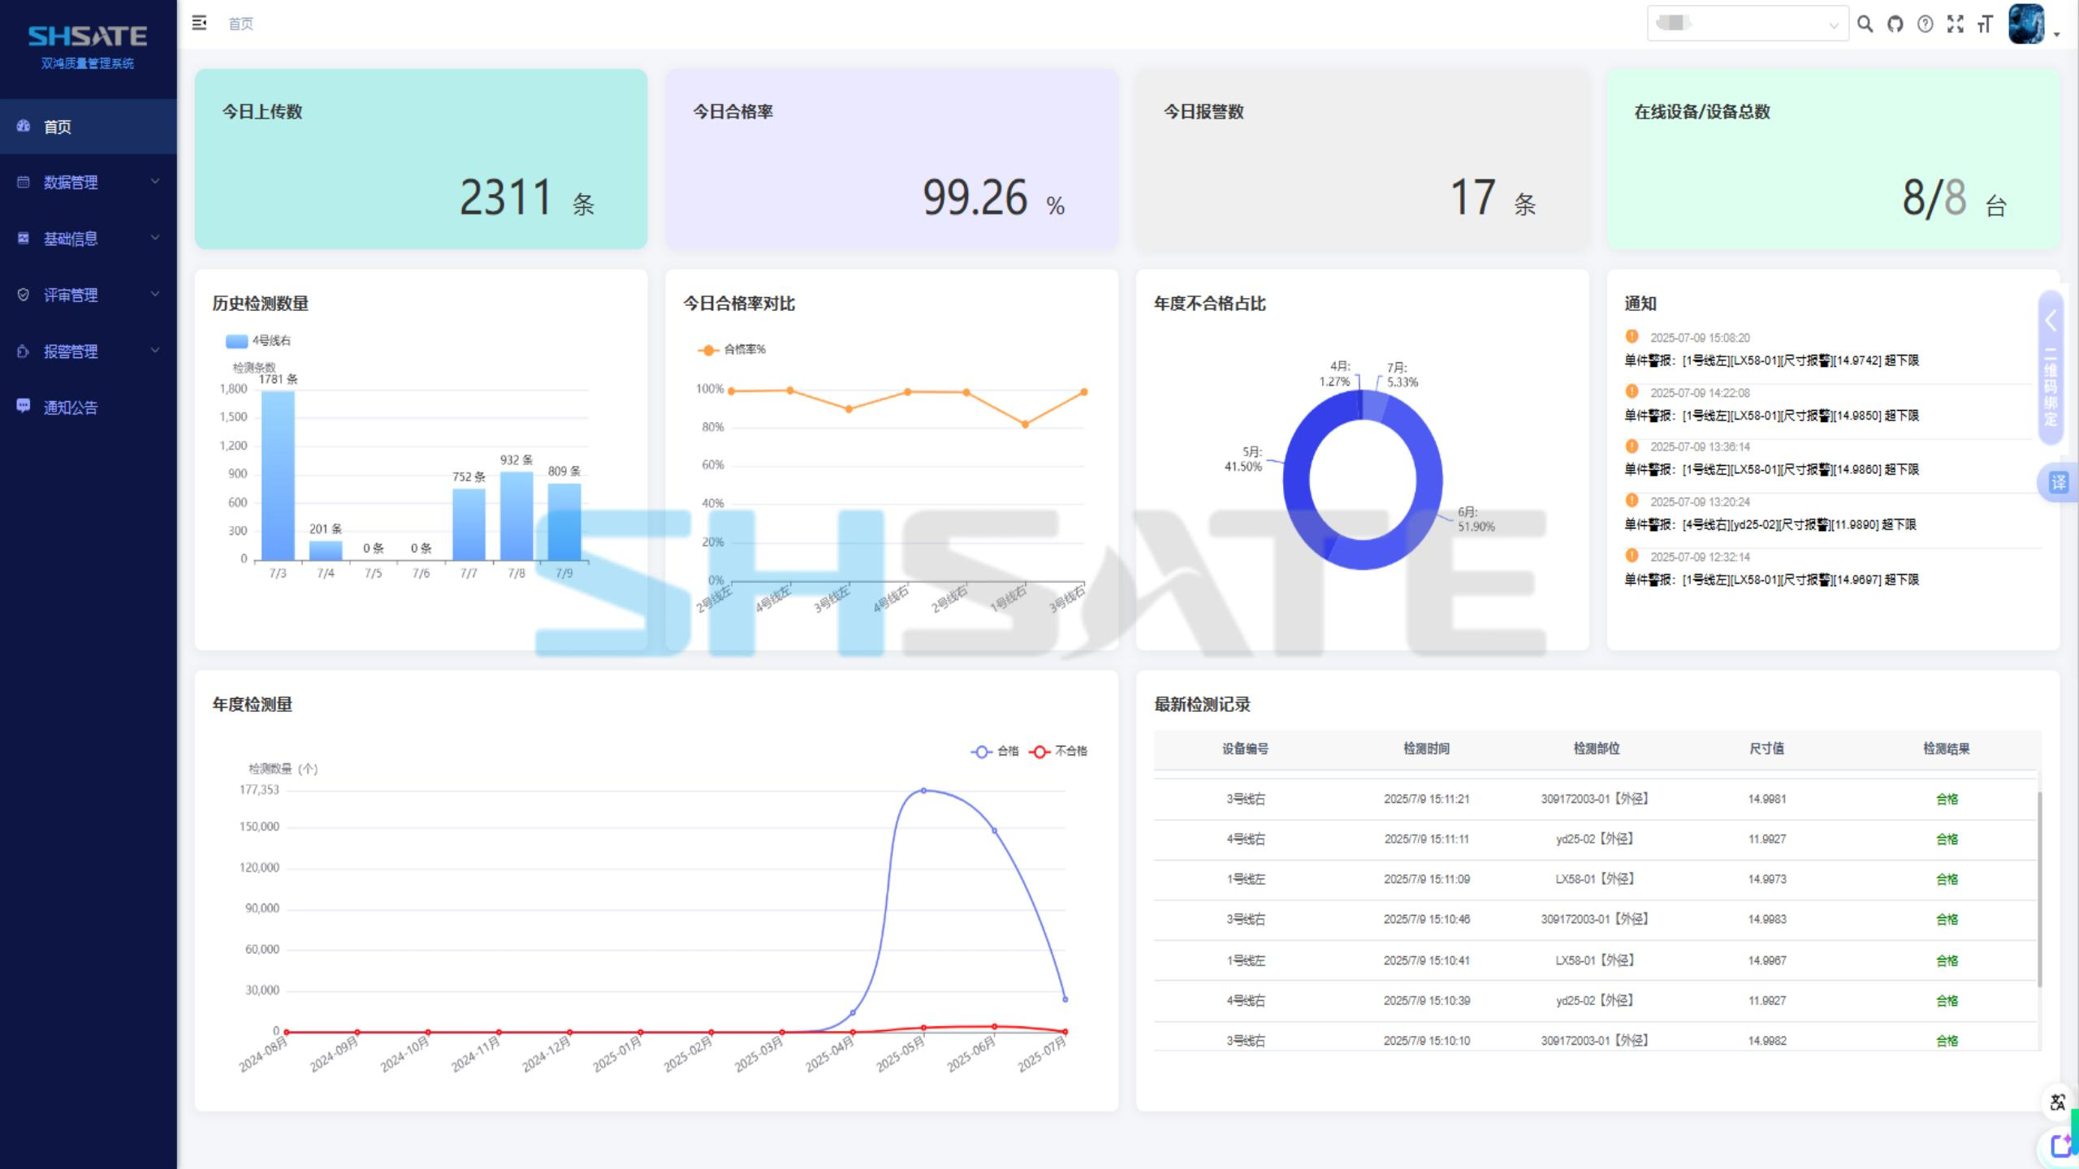2079x1169 pixels.
Task: Open the 通知公告 menu item
Action: click(x=70, y=408)
